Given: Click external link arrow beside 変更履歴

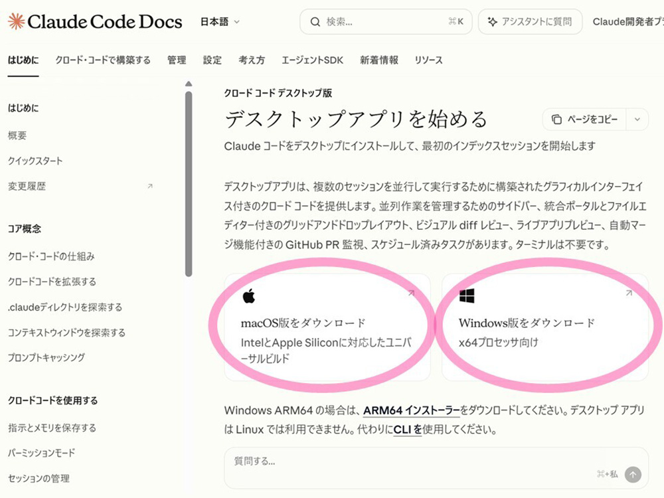Looking at the screenshot, I should [x=150, y=186].
